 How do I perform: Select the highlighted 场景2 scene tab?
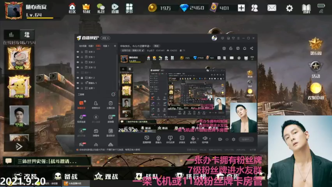point(98,46)
